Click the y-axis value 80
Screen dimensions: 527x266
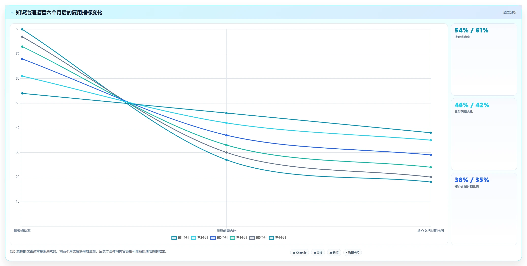coord(18,29)
